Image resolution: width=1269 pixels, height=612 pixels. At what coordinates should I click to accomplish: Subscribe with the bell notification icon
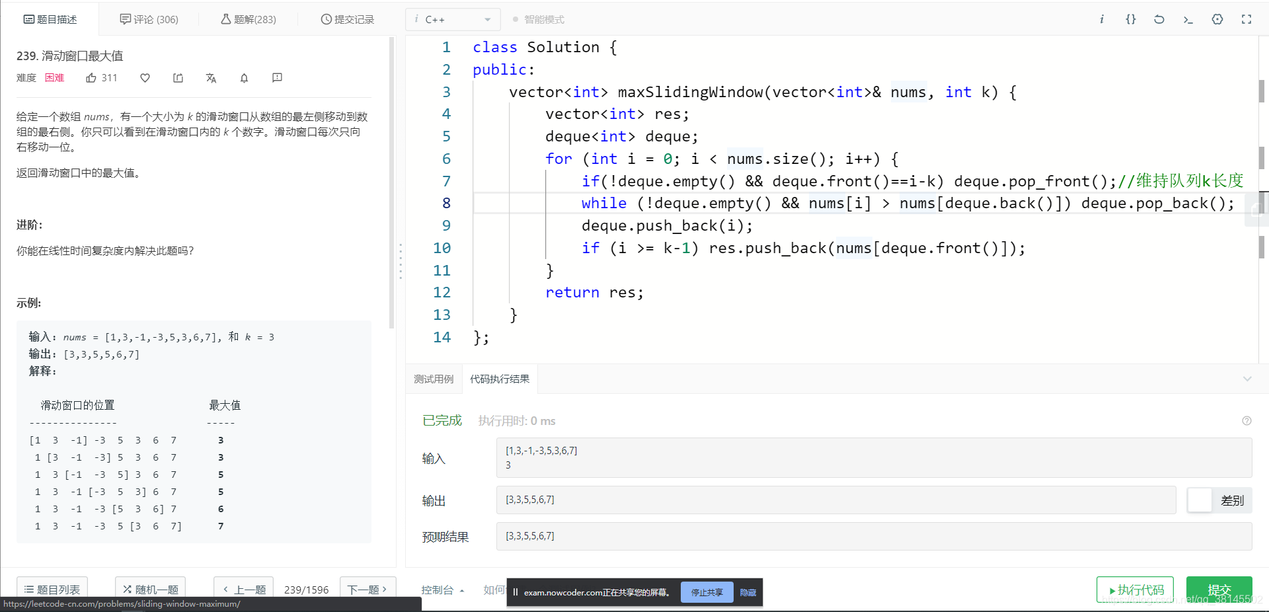244,78
